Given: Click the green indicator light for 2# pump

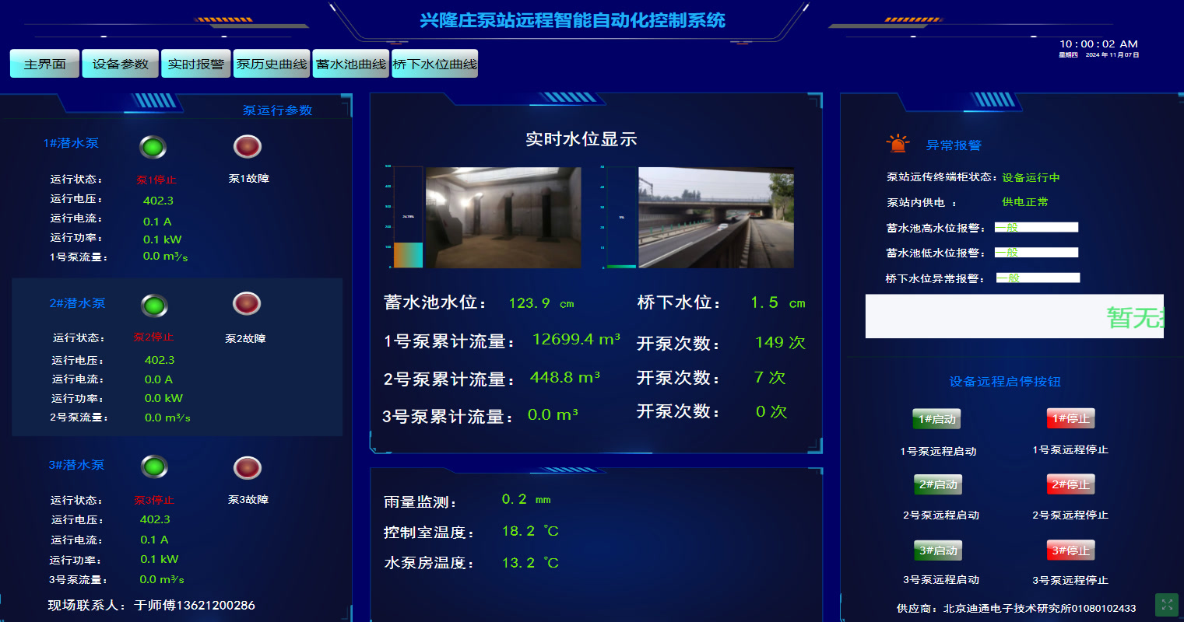Looking at the screenshot, I should 154,306.
